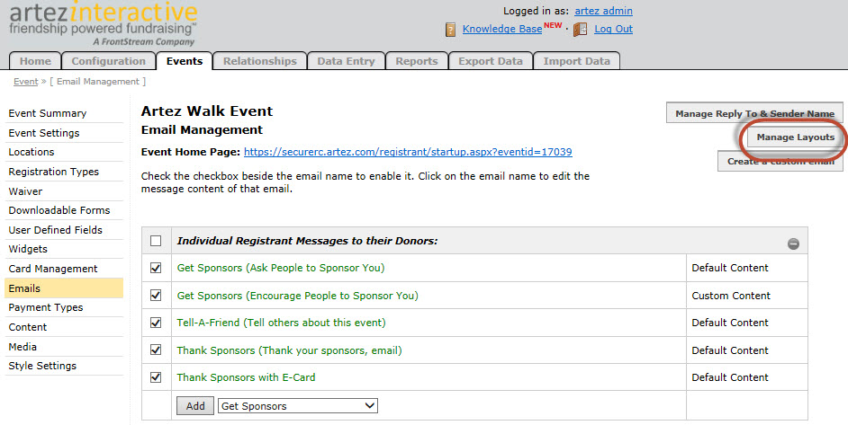Edit Thank Sponsors with E-Card email

pyautogui.click(x=246, y=377)
